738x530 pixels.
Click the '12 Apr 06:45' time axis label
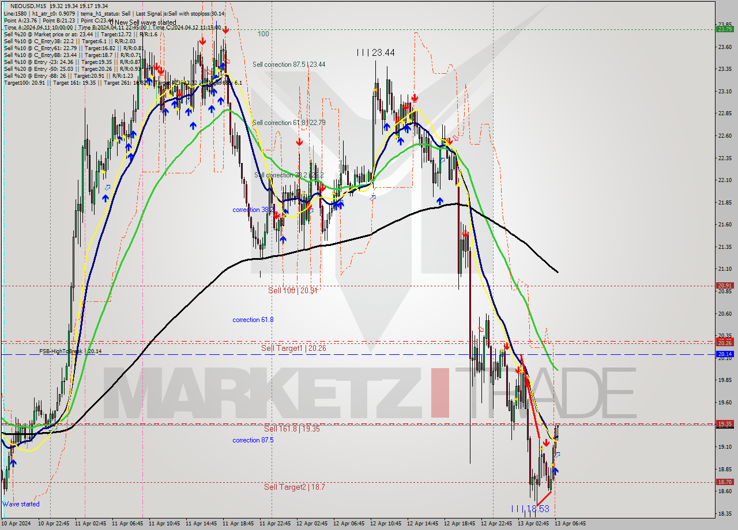point(349,524)
